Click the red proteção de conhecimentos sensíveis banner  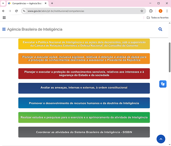84,73
